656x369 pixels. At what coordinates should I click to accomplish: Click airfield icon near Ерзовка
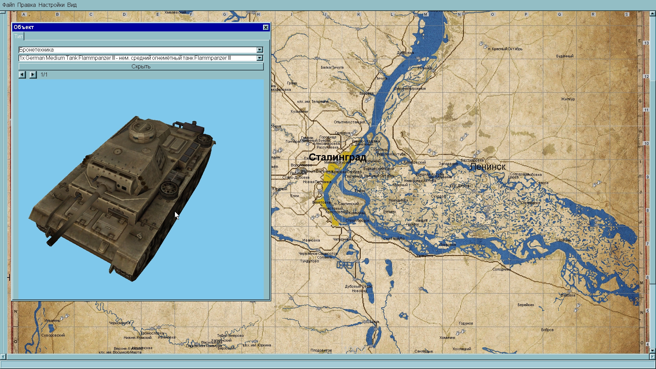(x=368, y=100)
